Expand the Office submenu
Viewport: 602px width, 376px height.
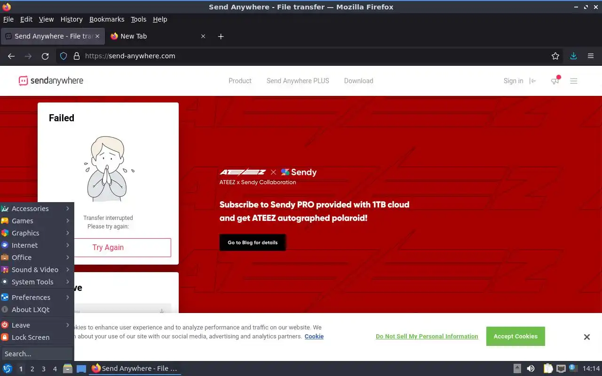36,258
